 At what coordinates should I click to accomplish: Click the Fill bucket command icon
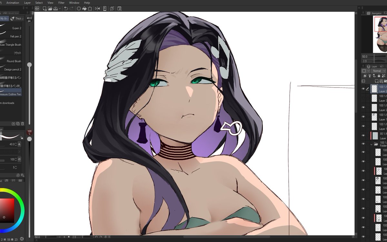point(84,9)
